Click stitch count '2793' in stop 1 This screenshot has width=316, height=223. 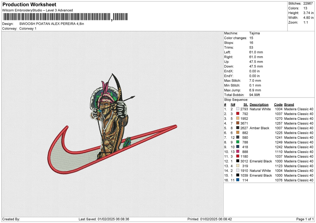pyautogui.click(x=244, y=109)
